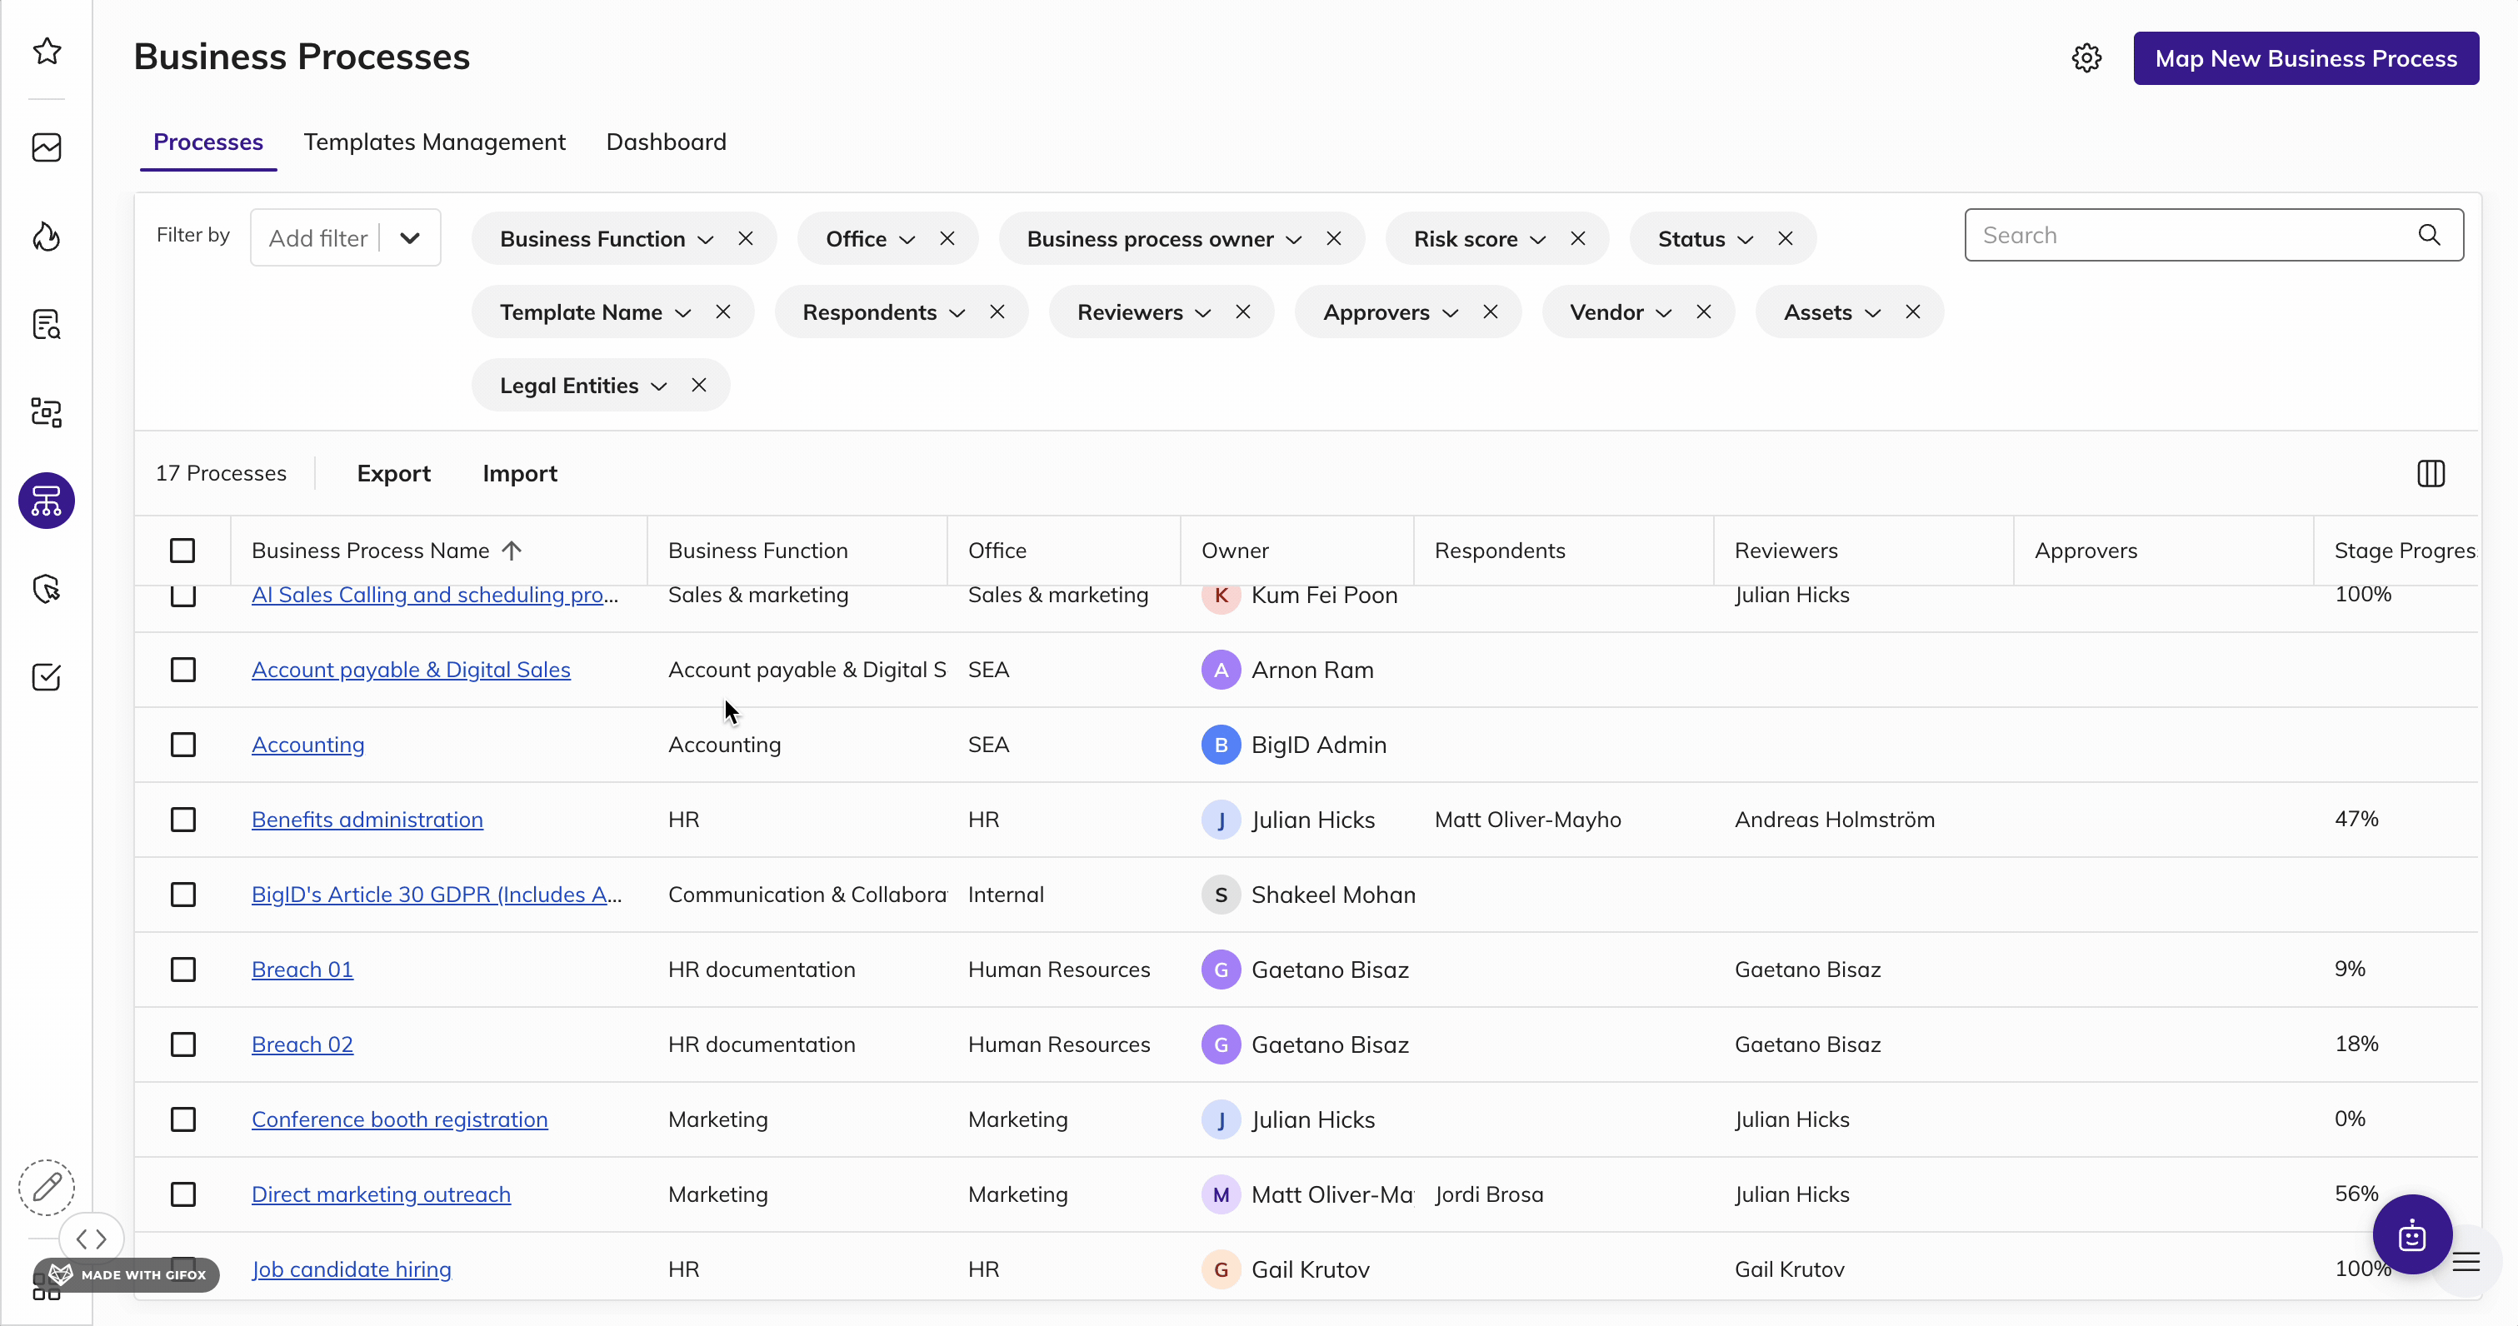Click the Map New Business Process button
This screenshot has height=1326, width=2518.
click(x=2305, y=57)
